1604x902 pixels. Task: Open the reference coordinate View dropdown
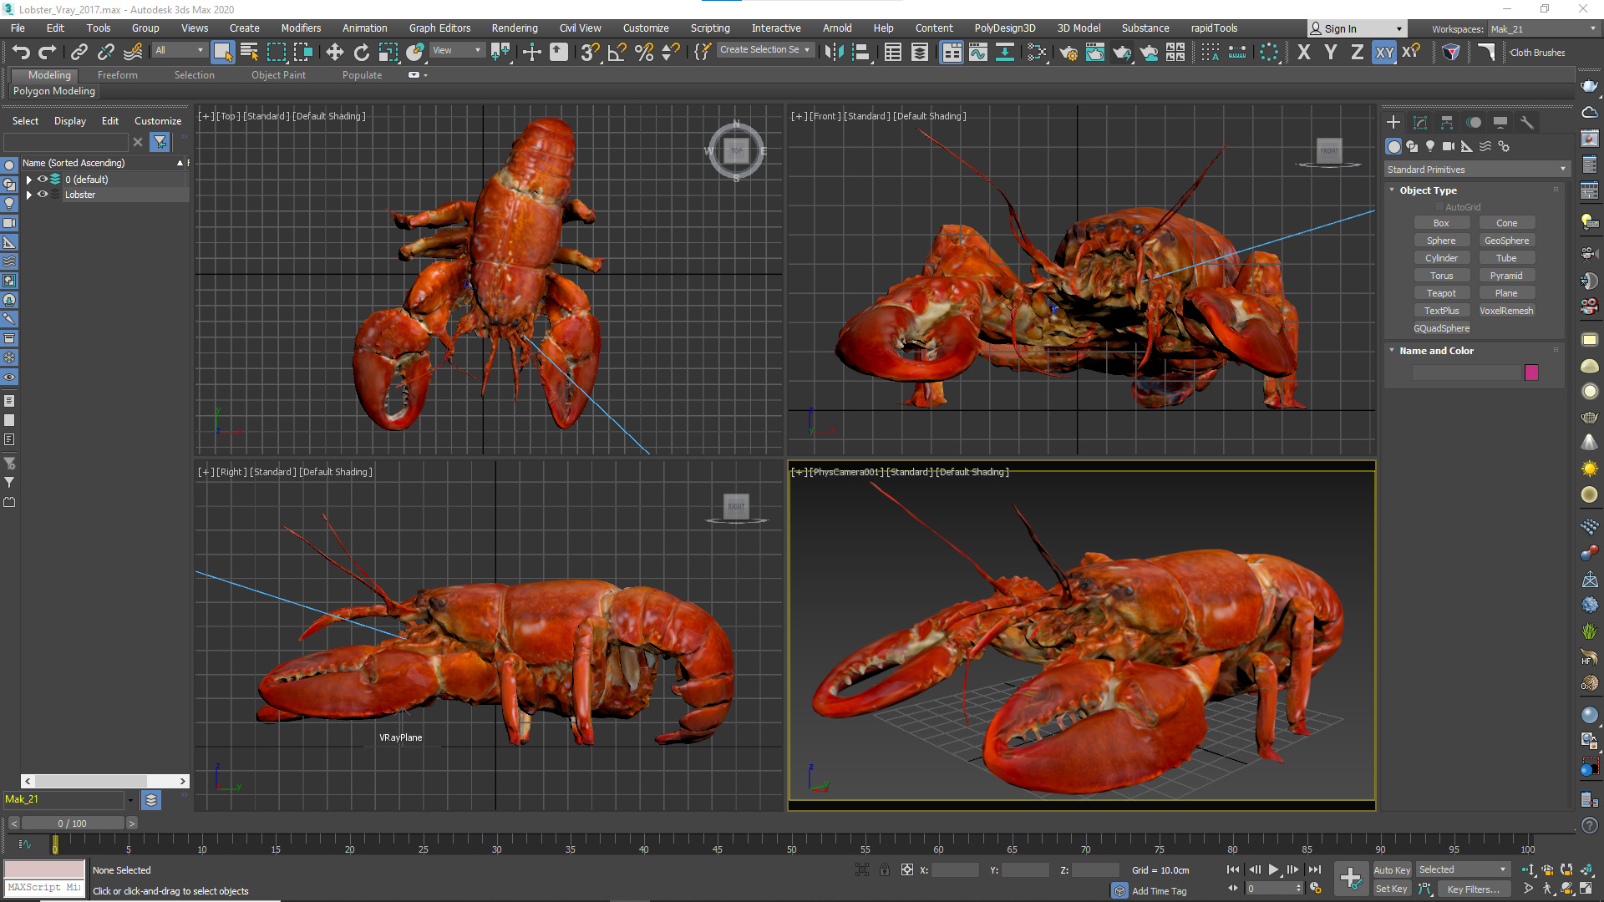[x=456, y=50]
